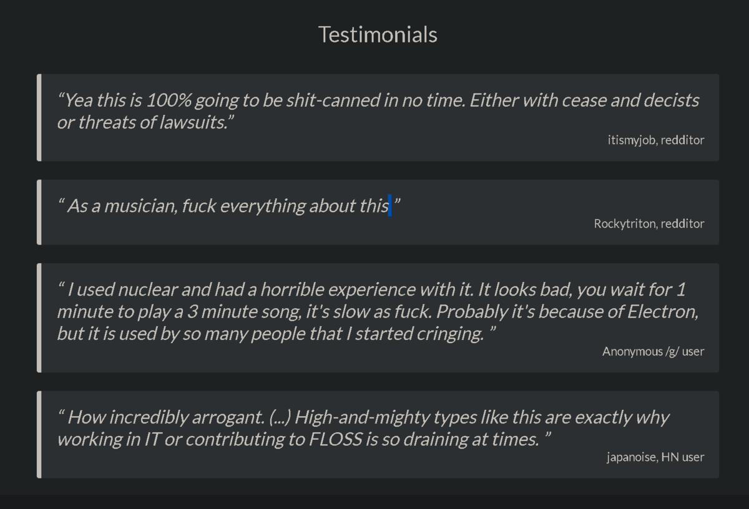This screenshot has height=509, width=749.
Task: Click the "Yea this is 100%" quote text
Action: coord(378,111)
